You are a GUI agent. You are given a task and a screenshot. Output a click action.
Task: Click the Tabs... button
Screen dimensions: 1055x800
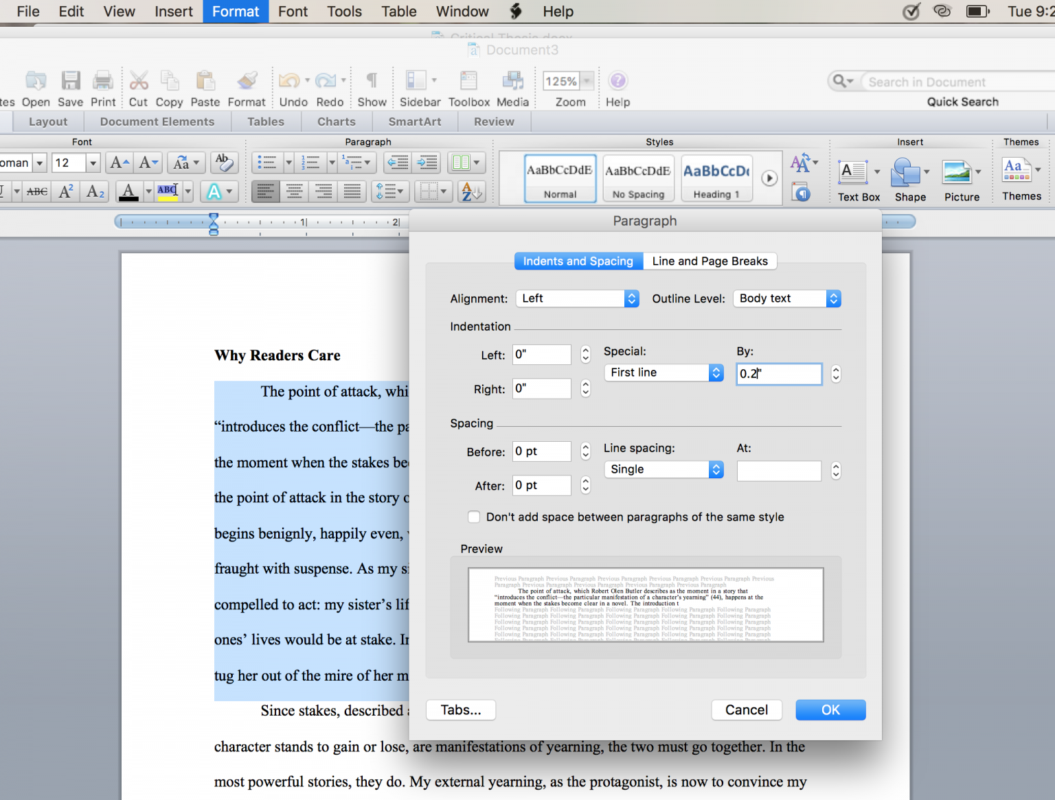[x=461, y=710]
